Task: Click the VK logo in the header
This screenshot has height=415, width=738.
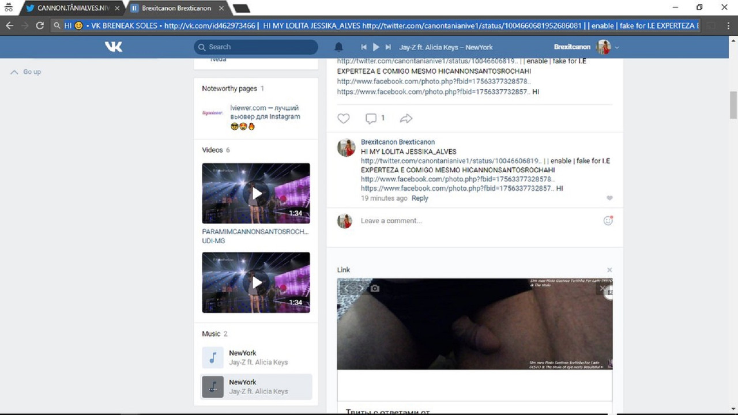Action: pos(114,47)
